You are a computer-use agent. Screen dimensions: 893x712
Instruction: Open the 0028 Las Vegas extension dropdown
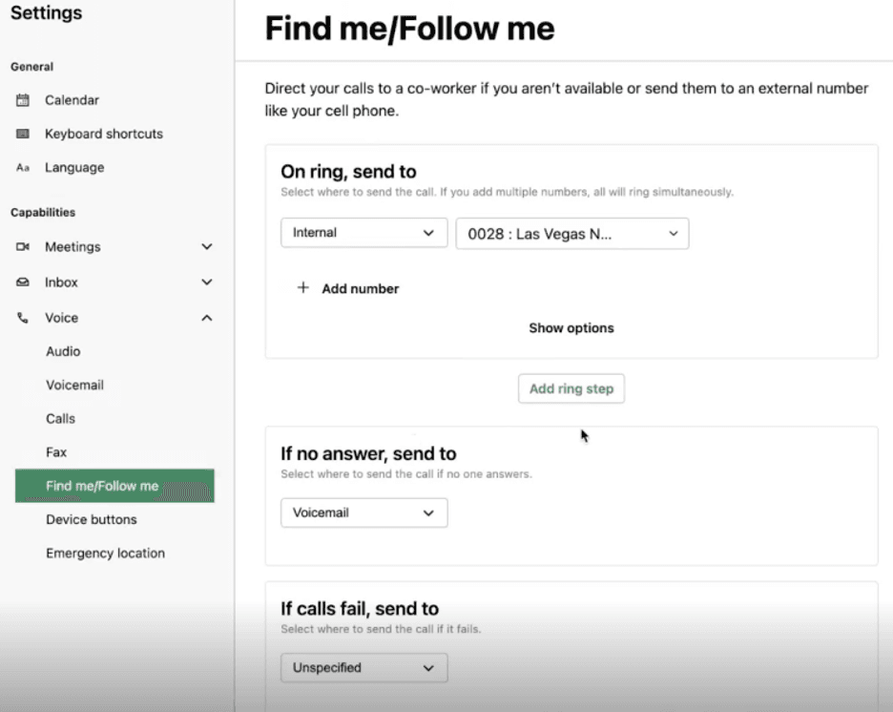[571, 233]
